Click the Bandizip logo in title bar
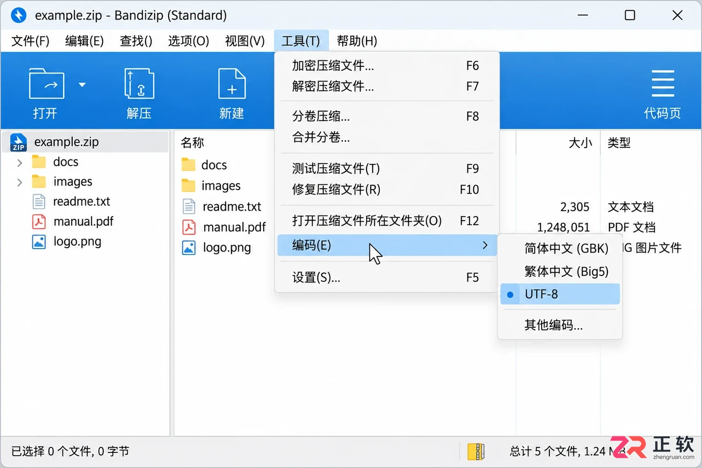Image resolution: width=702 pixels, height=468 pixels. [x=19, y=15]
